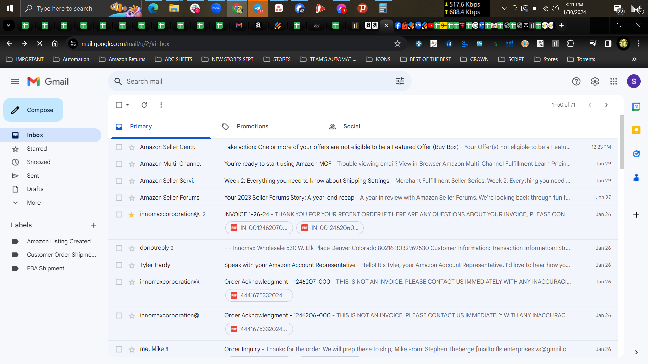The image size is (648, 364).
Task: Open Google account avatar S
Action: coord(634,81)
